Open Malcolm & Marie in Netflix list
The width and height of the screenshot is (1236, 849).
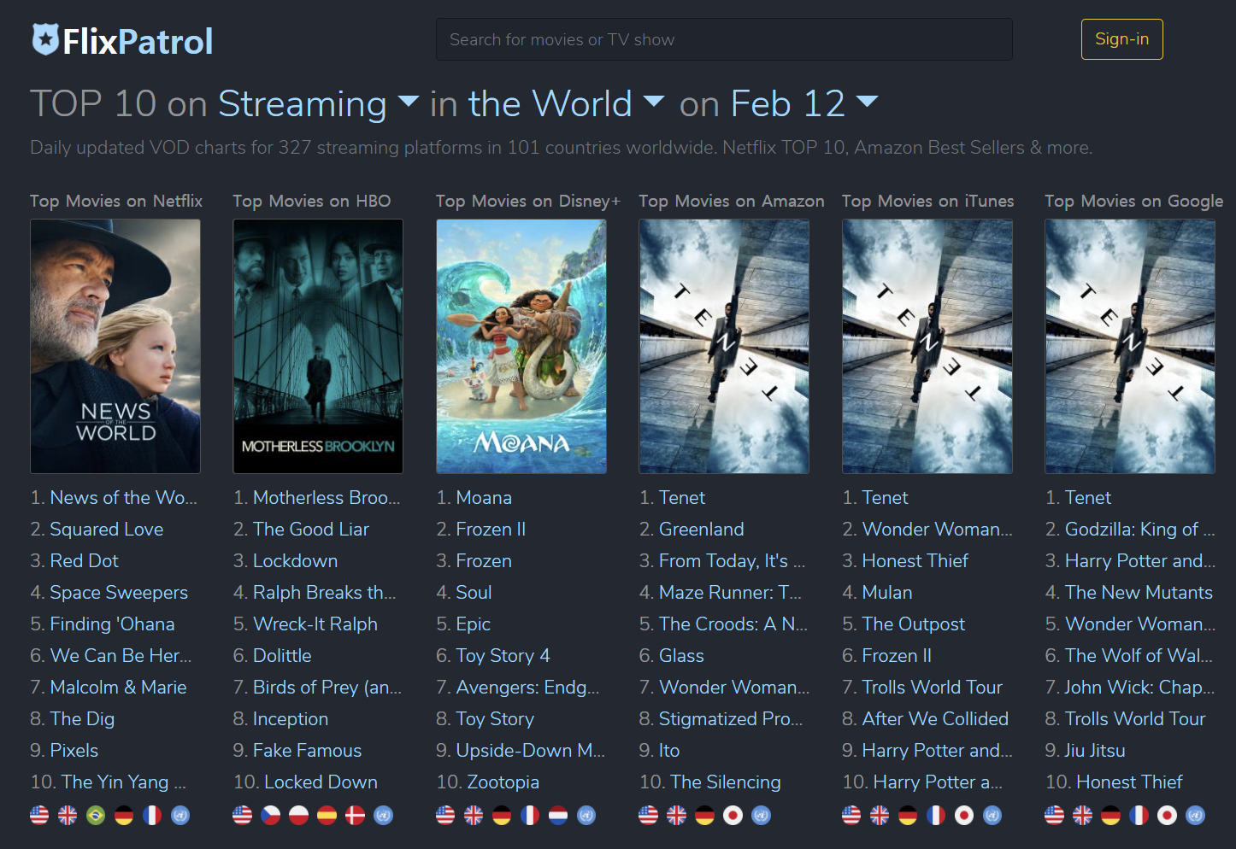tap(118, 688)
